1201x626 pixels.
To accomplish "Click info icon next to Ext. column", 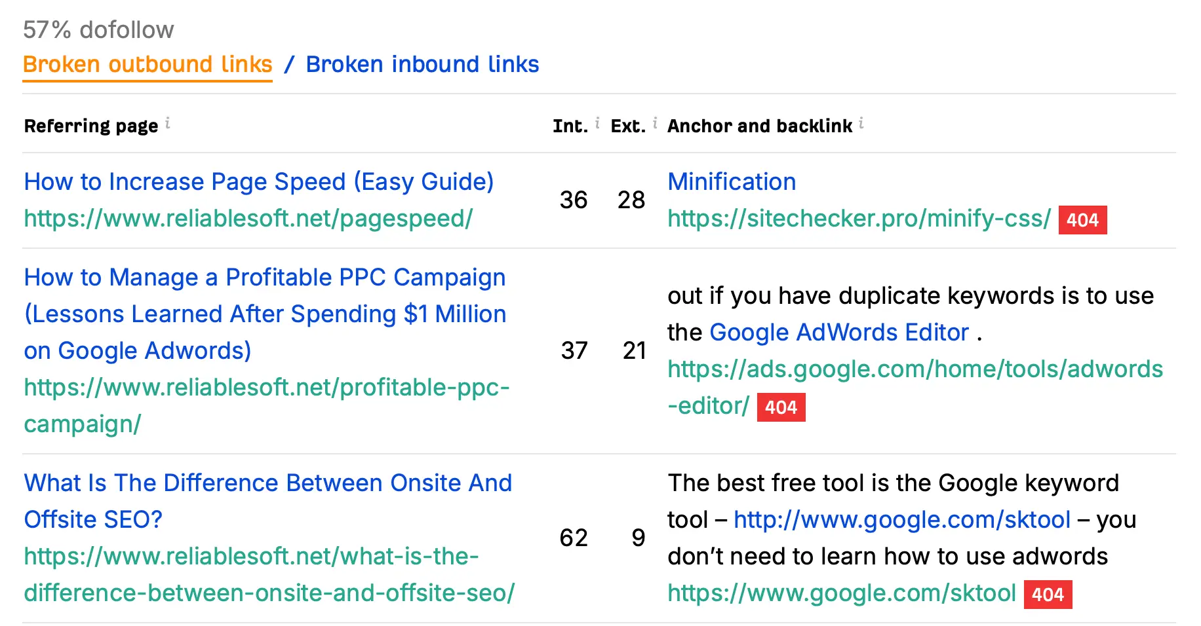I will pos(655,122).
